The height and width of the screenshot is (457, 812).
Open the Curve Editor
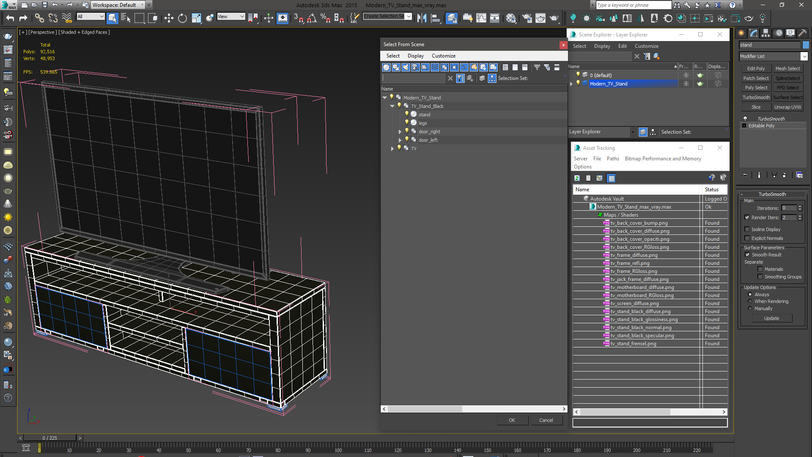coord(481,18)
